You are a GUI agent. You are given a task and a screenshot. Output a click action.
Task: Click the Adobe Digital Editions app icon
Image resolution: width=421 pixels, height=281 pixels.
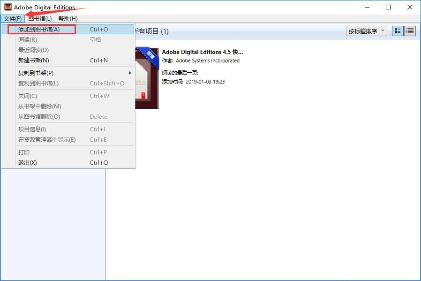click(8, 7)
